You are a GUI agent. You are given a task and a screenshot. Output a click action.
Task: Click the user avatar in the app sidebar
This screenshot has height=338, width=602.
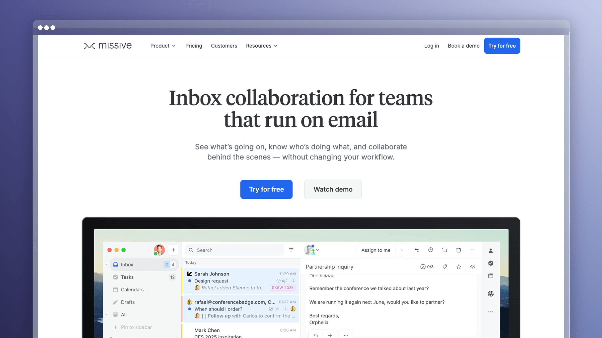point(159,250)
